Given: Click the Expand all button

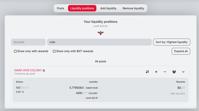Looking at the screenshot, I should click(x=181, y=51).
